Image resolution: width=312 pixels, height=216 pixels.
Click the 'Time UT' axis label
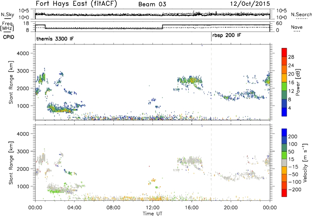point(152,214)
